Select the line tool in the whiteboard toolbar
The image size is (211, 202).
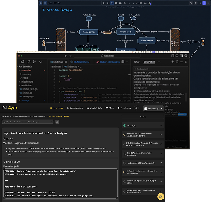pyautogui.click(x=133, y=3)
